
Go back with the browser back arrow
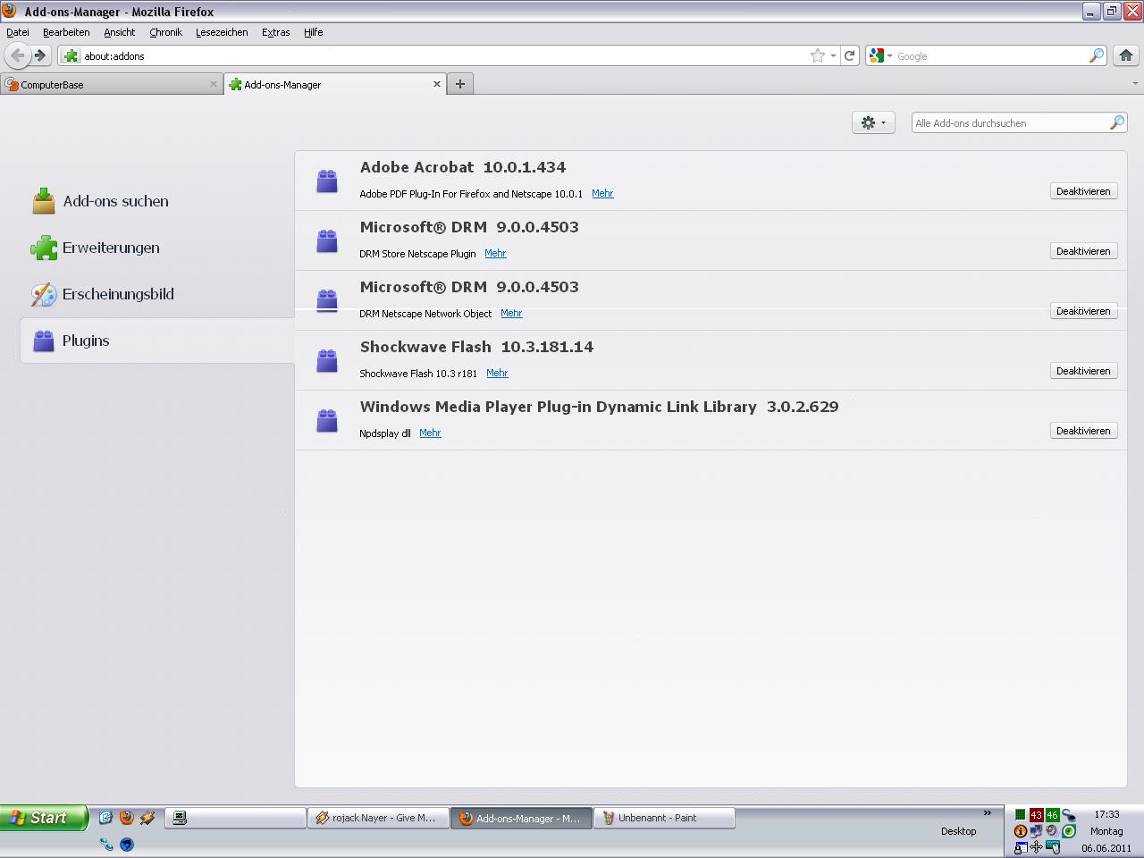click(17, 55)
